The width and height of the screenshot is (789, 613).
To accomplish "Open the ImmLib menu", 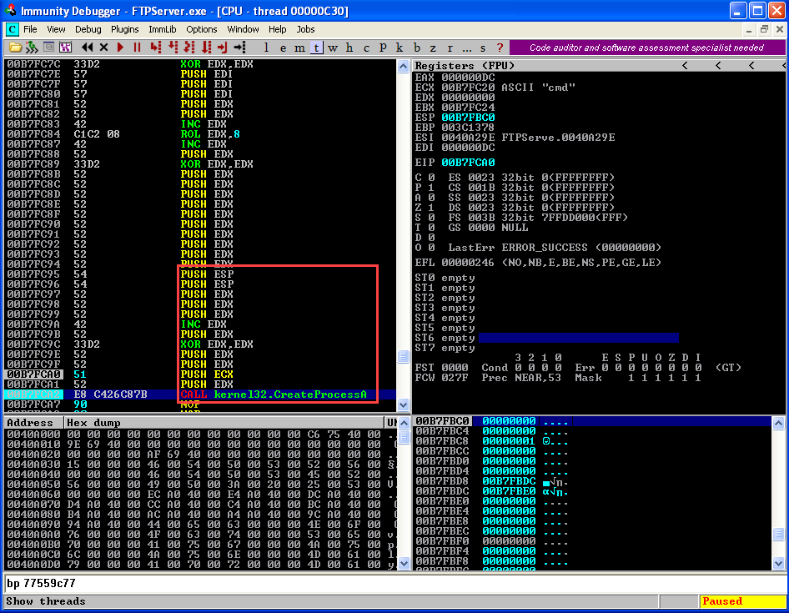I will coord(163,29).
